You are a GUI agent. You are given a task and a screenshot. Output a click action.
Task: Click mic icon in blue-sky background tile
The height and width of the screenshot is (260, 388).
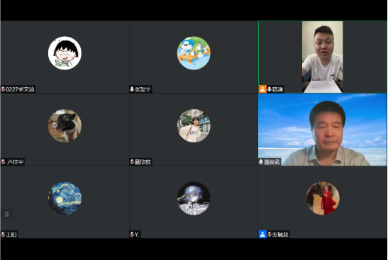coord(261,162)
